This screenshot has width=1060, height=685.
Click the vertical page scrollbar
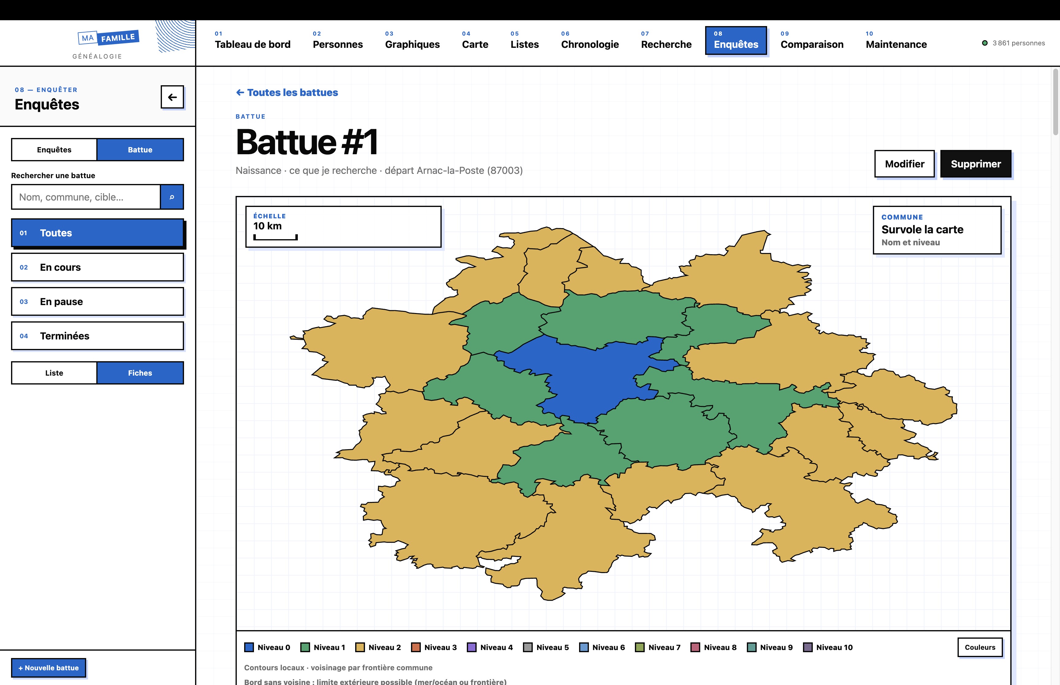(1055, 102)
